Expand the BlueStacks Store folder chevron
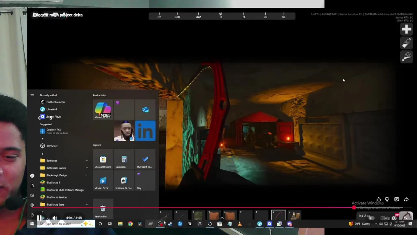The height and width of the screenshot is (235, 417). 87,205
